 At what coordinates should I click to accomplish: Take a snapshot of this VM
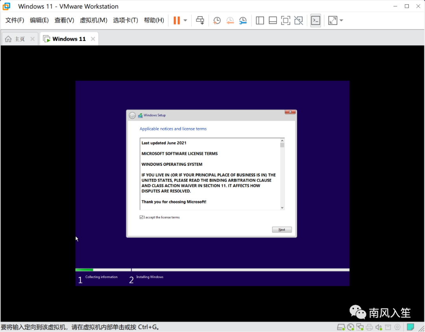click(217, 20)
